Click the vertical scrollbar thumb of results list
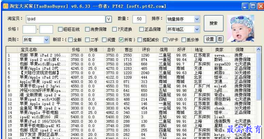The width and height of the screenshot is (264, 139). (x=258, y=76)
